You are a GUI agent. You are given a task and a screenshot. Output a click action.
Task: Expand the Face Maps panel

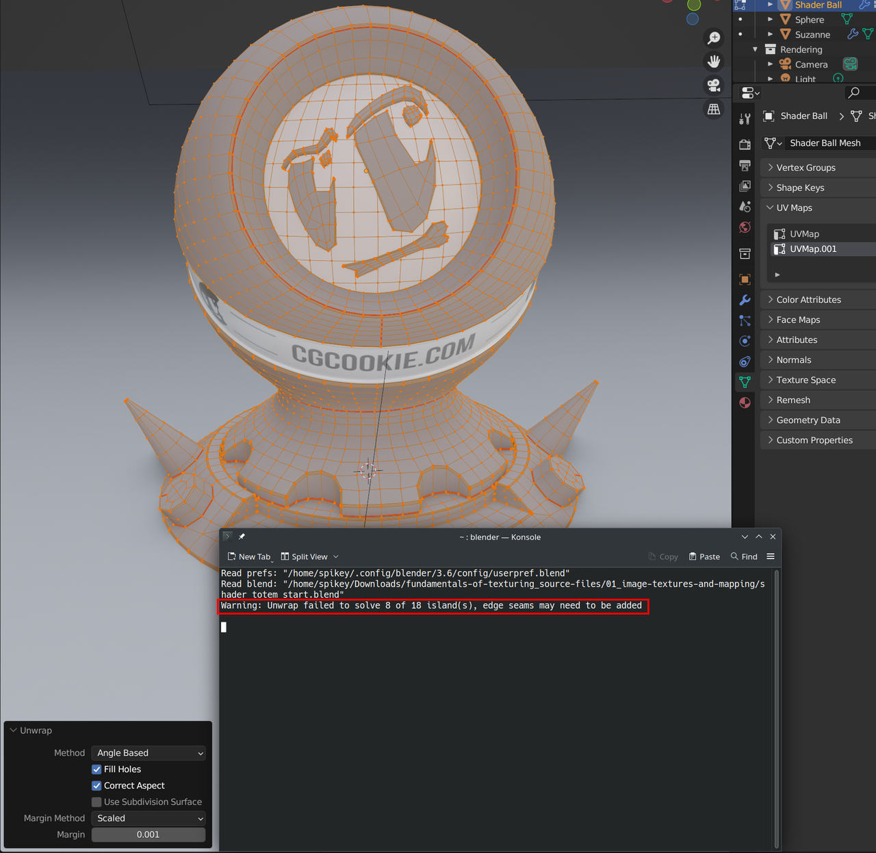coord(771,320)
